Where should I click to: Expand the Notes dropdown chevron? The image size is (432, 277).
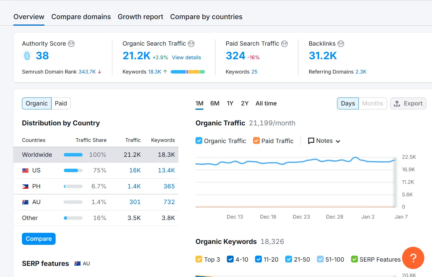338,141
